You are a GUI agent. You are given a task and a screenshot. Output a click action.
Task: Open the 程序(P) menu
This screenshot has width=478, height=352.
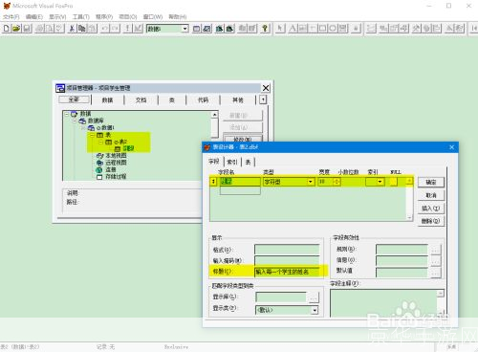104,16
